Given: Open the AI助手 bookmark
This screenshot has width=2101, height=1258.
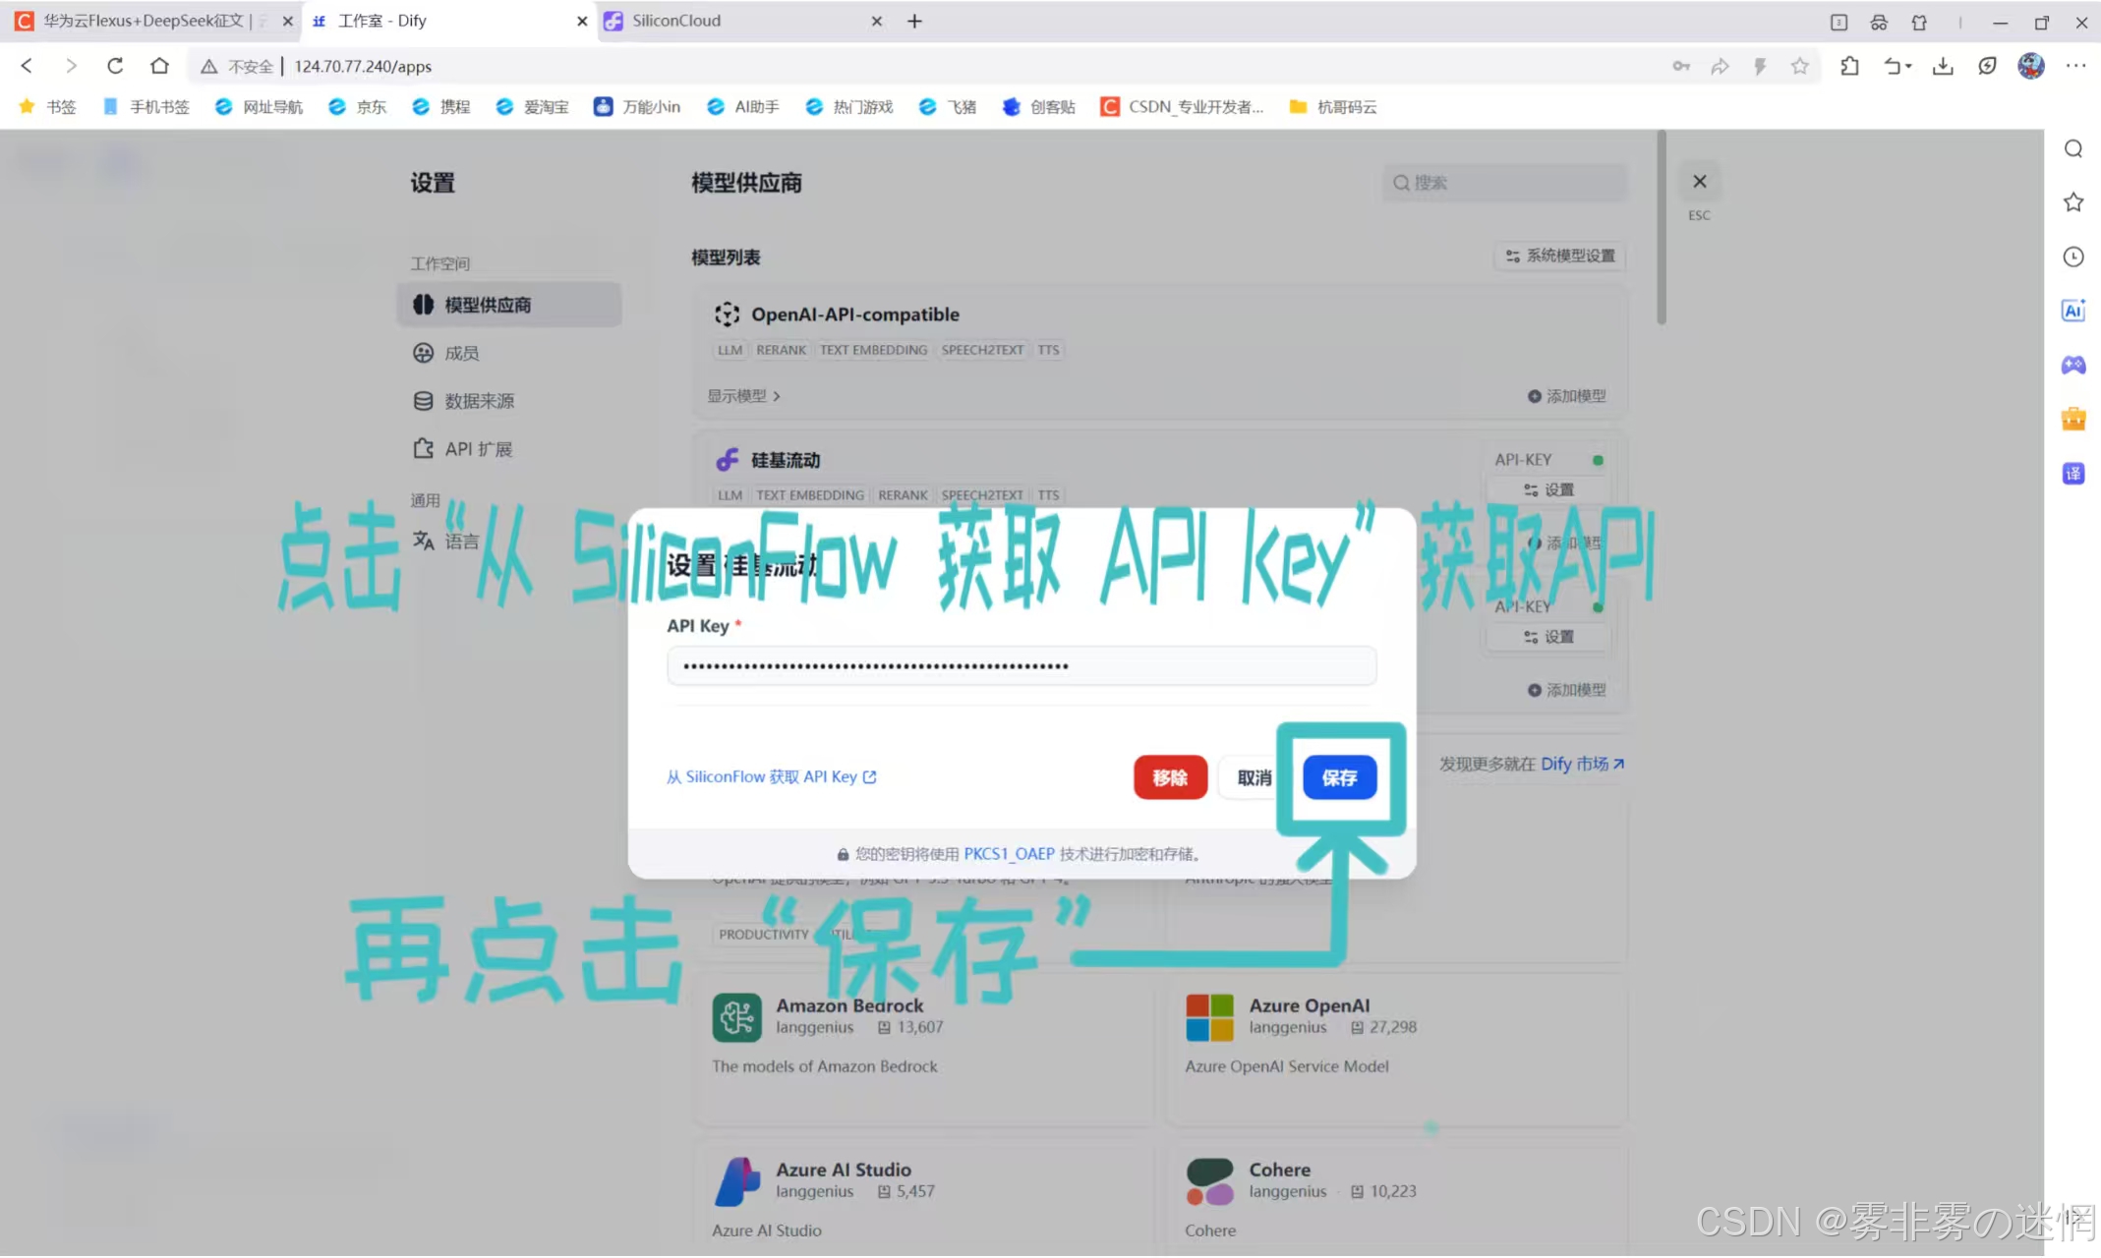Looking at the screenshot, I should click(x=743, y=106).
